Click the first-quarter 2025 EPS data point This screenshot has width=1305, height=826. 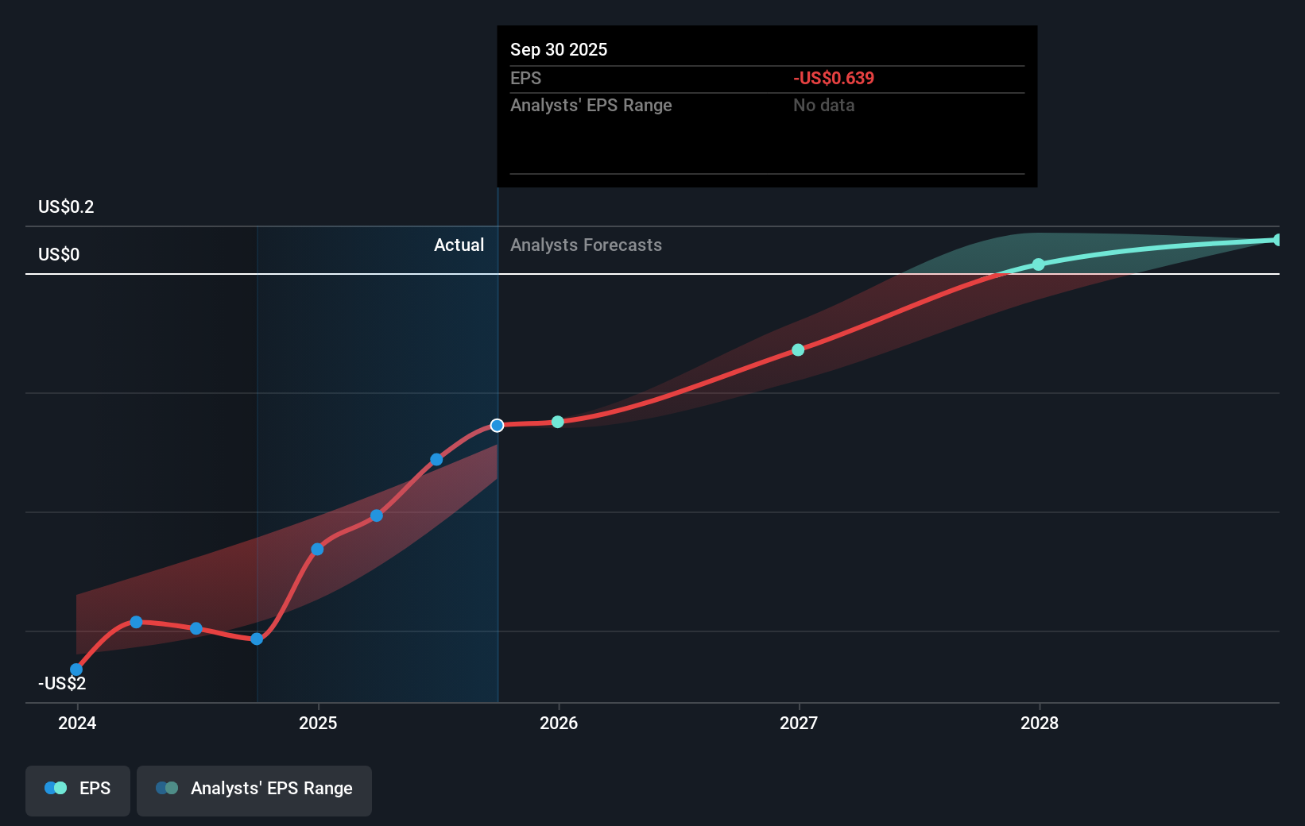[x=377, y=515]
